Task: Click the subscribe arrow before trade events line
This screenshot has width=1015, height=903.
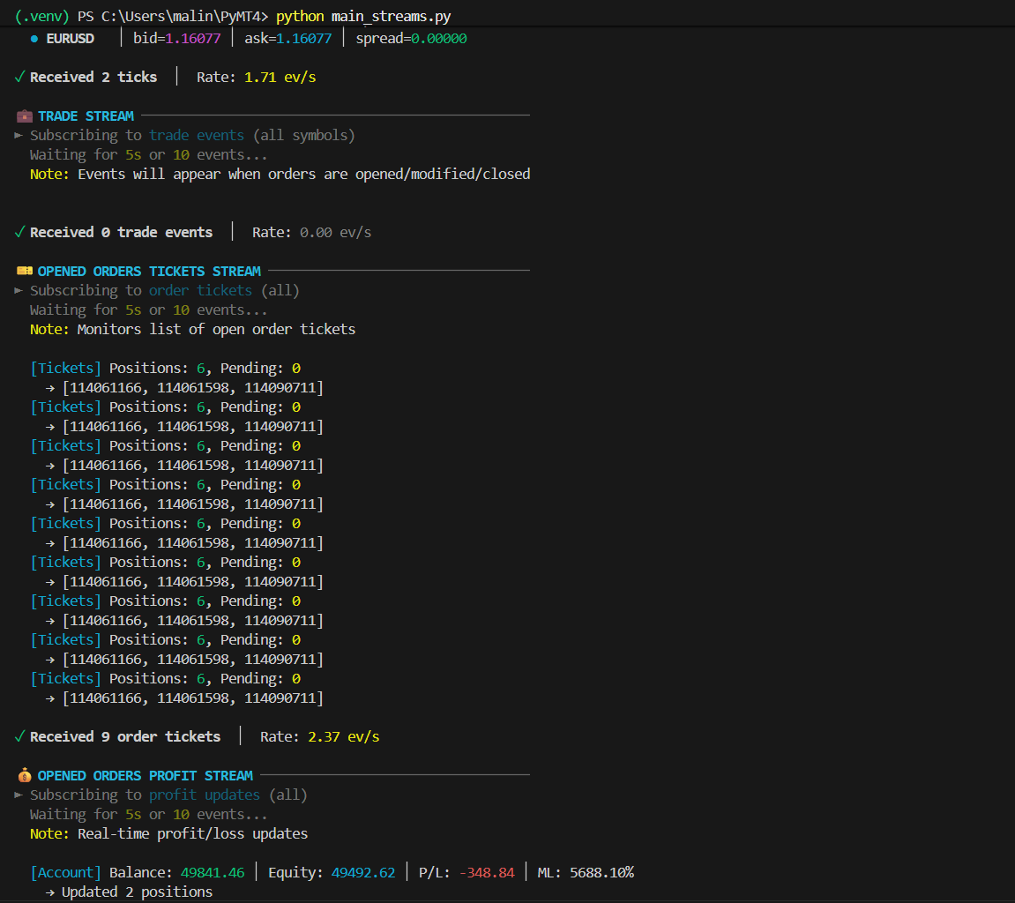Action: click(x=18, y=135)
